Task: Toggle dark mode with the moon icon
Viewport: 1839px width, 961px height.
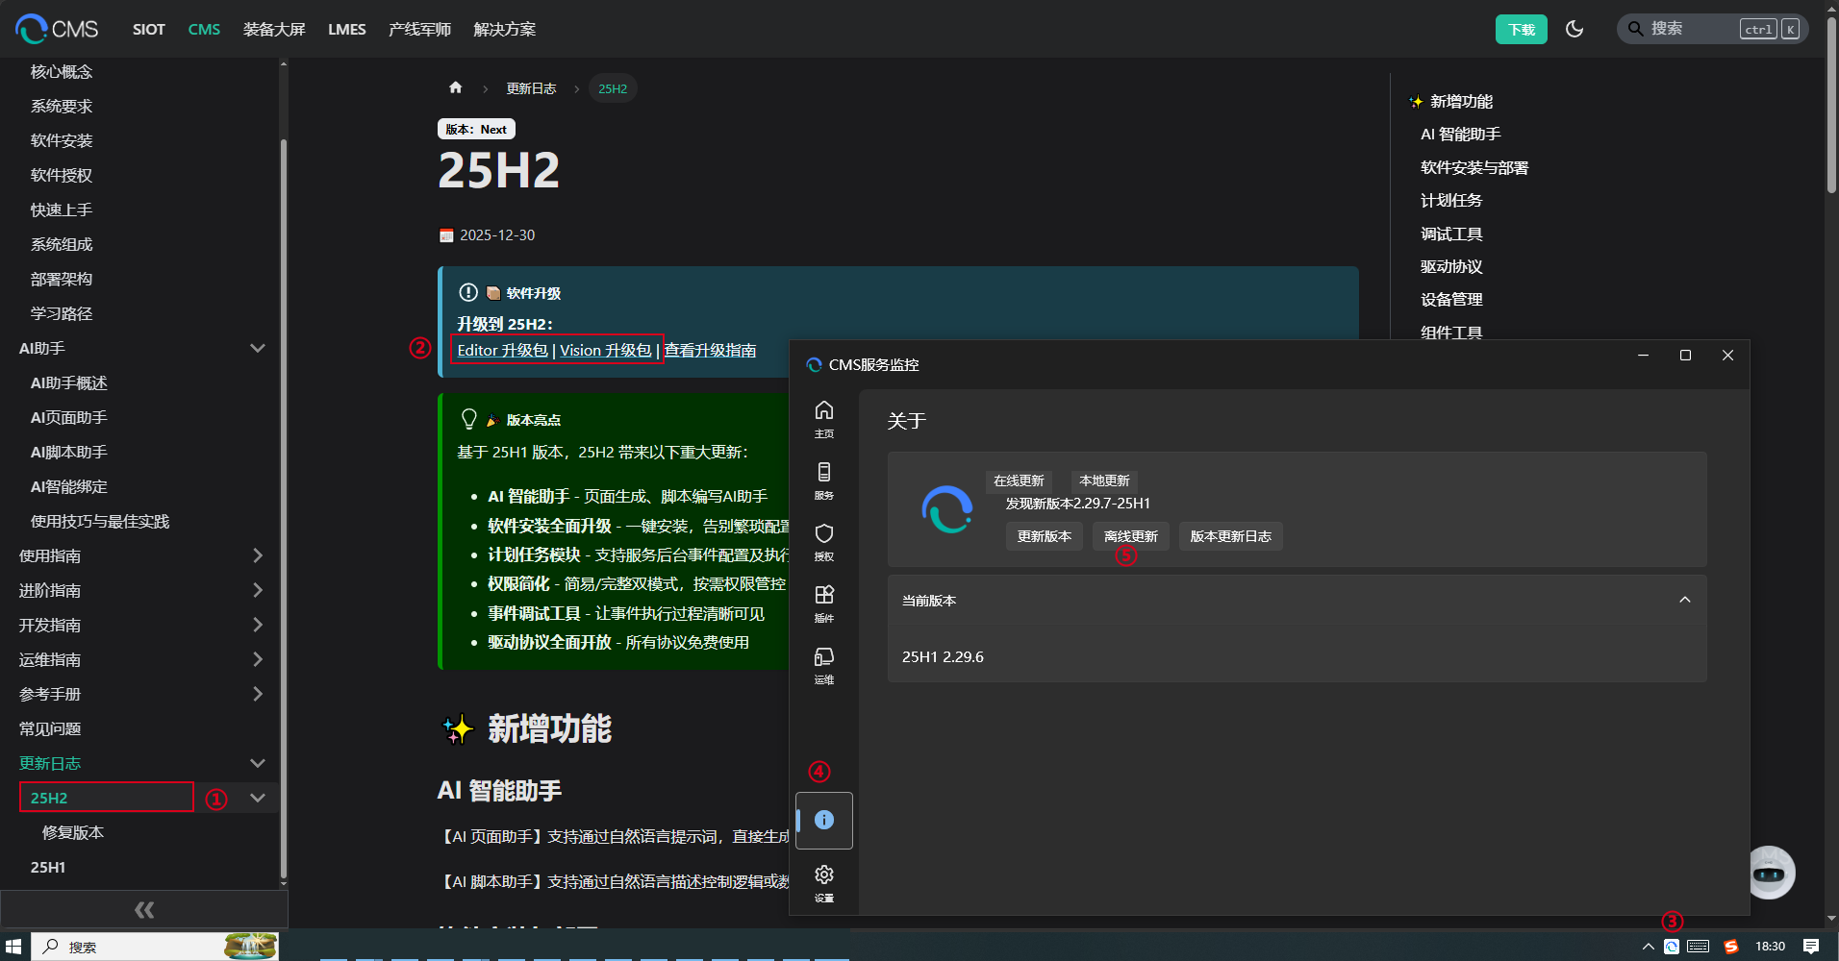Action: click(1574, 29)
